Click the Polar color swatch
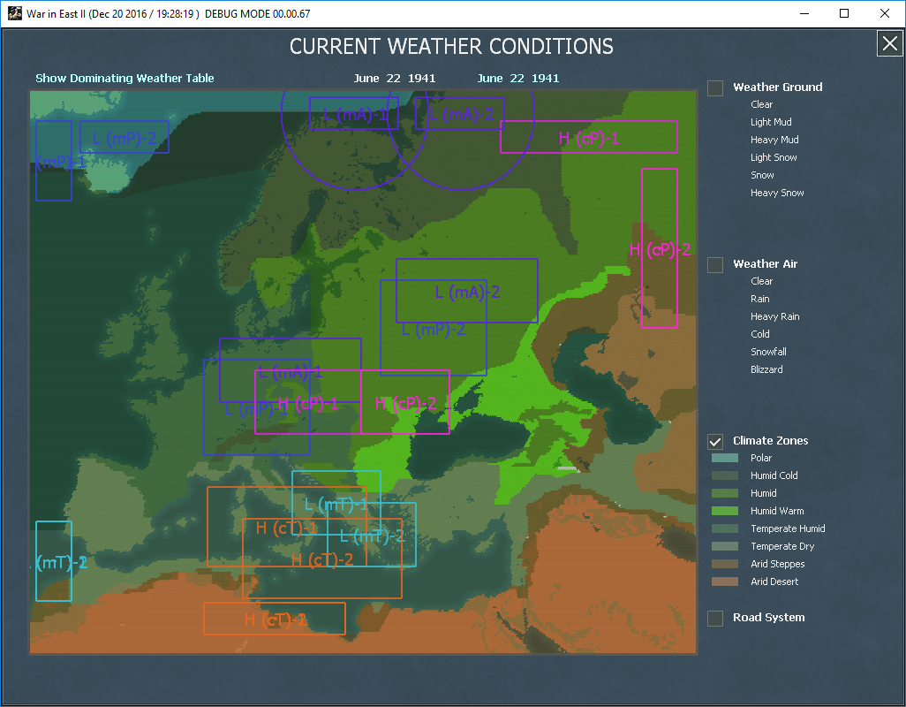906x707 pixels. pyautogui.click(x=725, y=458)
